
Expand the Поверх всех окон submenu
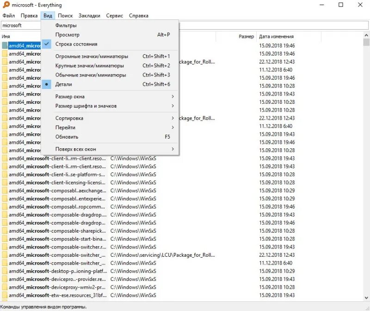click(x=110, y=149)
